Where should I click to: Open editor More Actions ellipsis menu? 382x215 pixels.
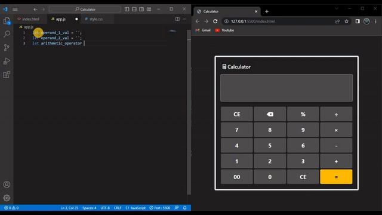tap(184, 19)
